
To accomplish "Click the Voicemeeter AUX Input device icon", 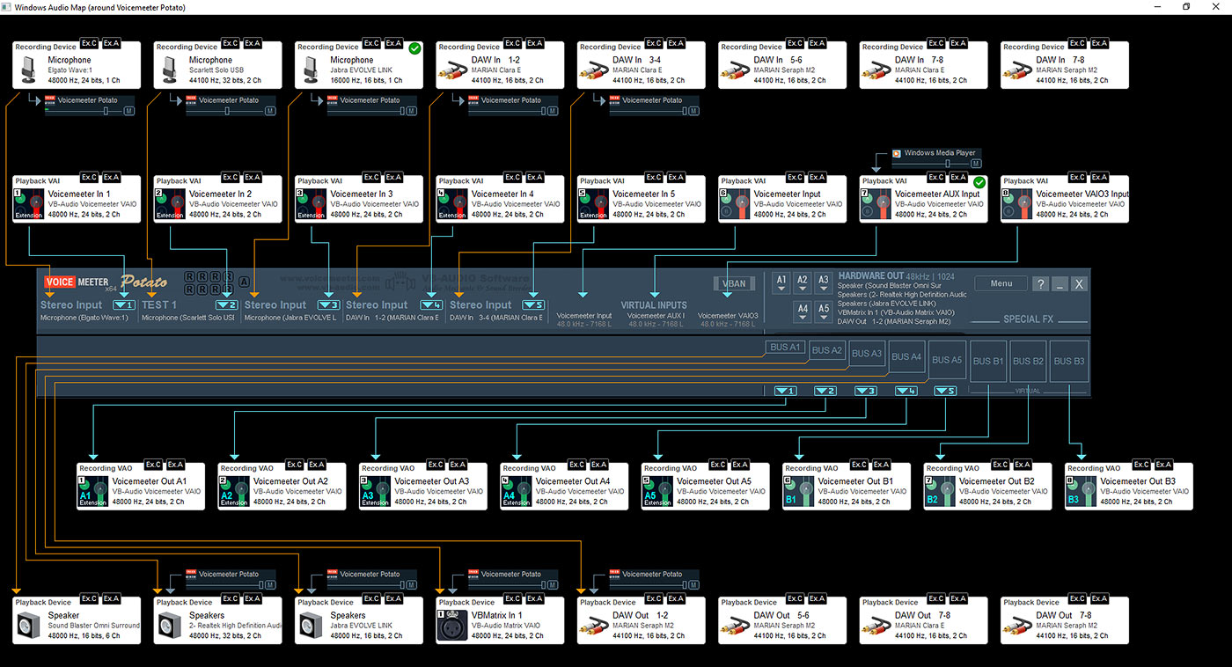I will coord(876,203).
